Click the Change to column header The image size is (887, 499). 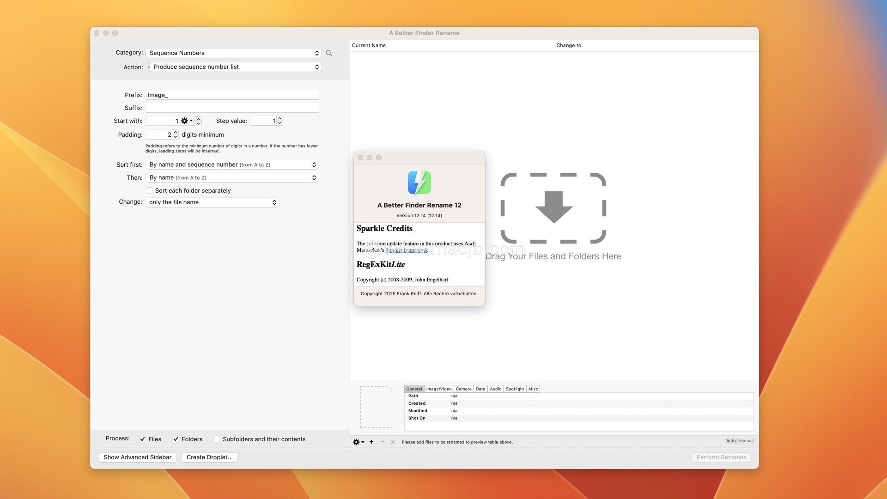pos(656,45)
